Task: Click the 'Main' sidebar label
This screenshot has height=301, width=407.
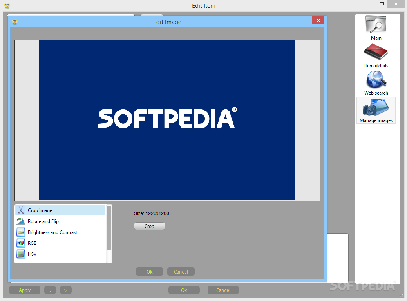Action: (376, 38)
